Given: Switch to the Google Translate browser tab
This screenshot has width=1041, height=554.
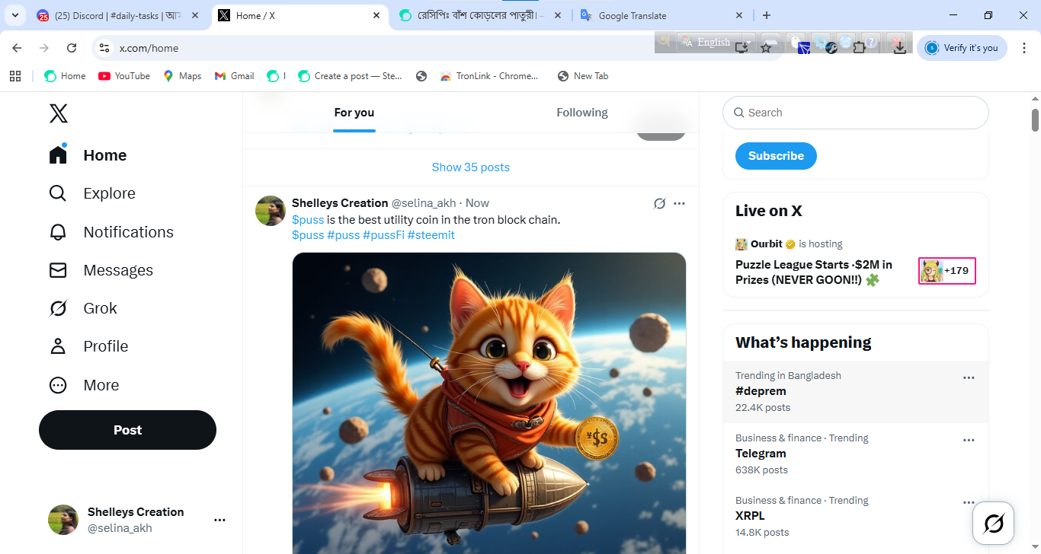Looking at the screenshot, I should click(663, 15).
